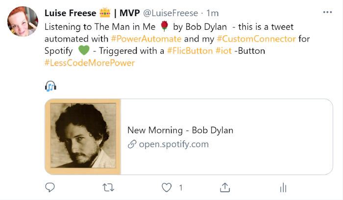Click the like count number 1
The image size is (343, 200).
tap(180, 187)
